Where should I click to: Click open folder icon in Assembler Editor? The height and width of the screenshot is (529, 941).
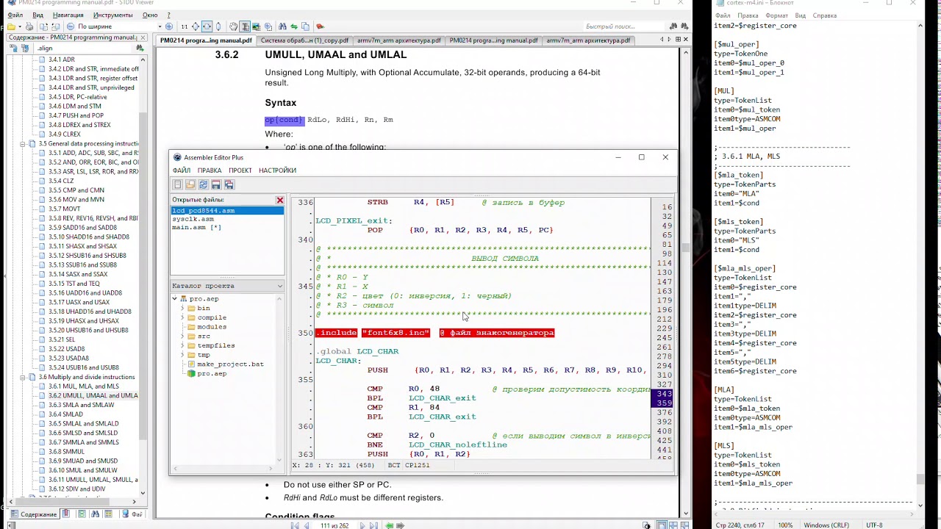coord(190,184)
